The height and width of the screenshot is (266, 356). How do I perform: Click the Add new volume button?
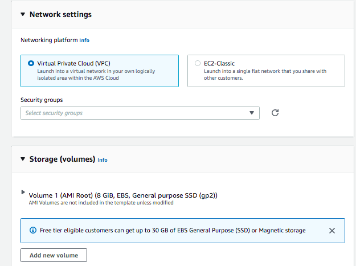[54, 255]
